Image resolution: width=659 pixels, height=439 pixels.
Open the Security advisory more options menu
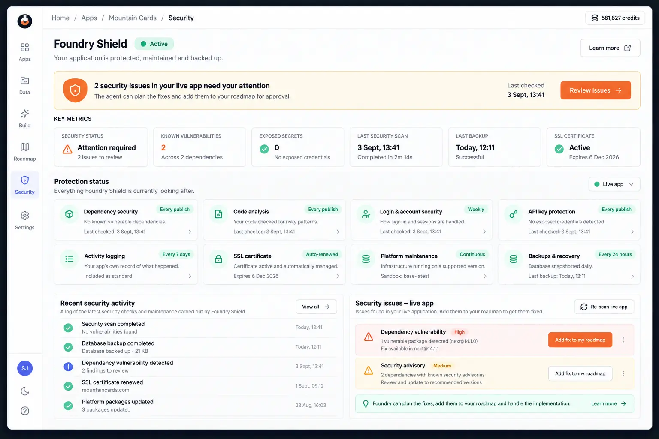[x=623, y=374]
